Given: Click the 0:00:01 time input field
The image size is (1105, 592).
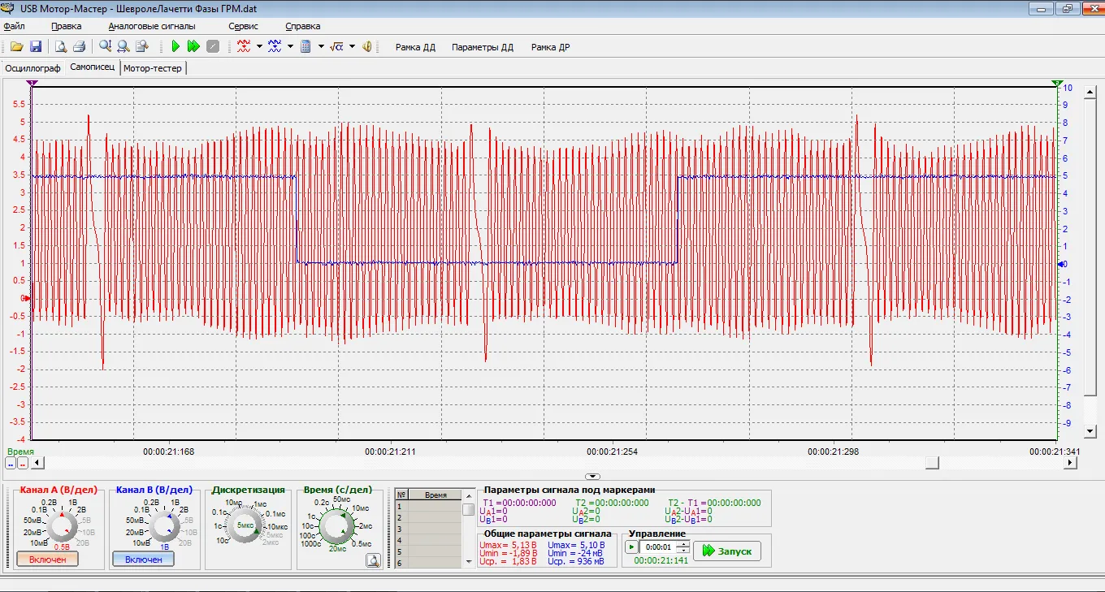Looking at the screenshot, I should pyautogui.click(x=658, y=547).
